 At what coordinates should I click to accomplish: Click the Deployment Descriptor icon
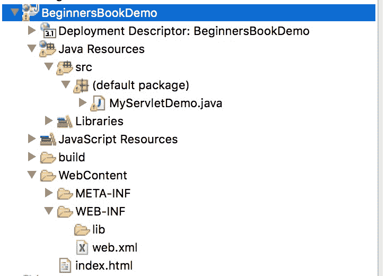tap(48, 31)
